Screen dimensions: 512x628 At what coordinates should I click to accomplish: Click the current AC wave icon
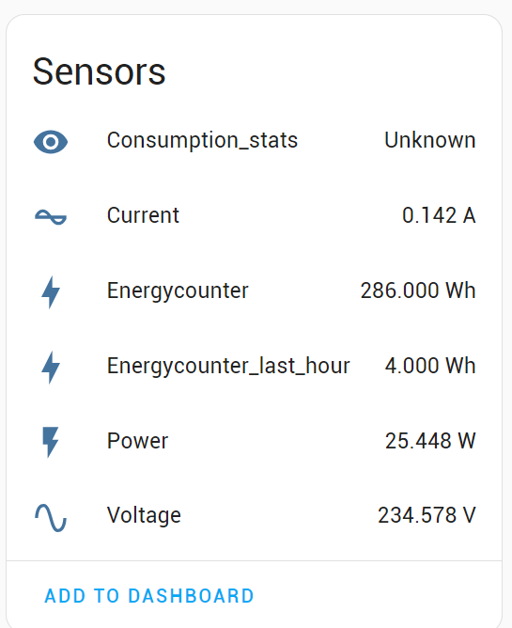[51, 216]
